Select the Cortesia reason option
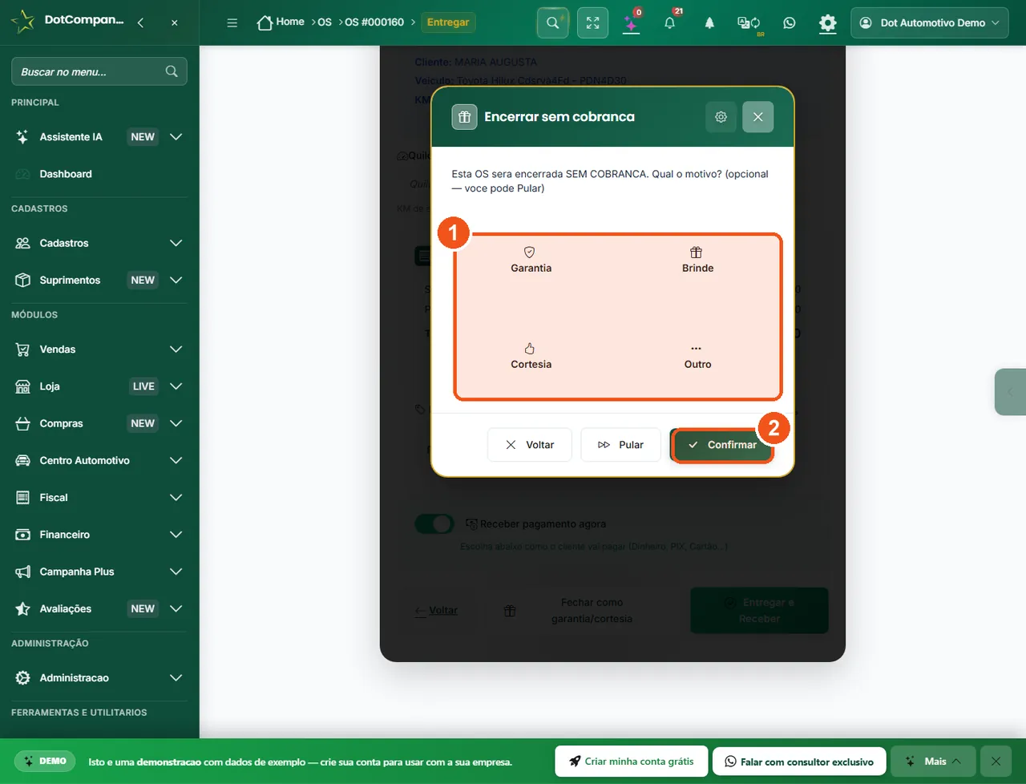 point(531,357)
